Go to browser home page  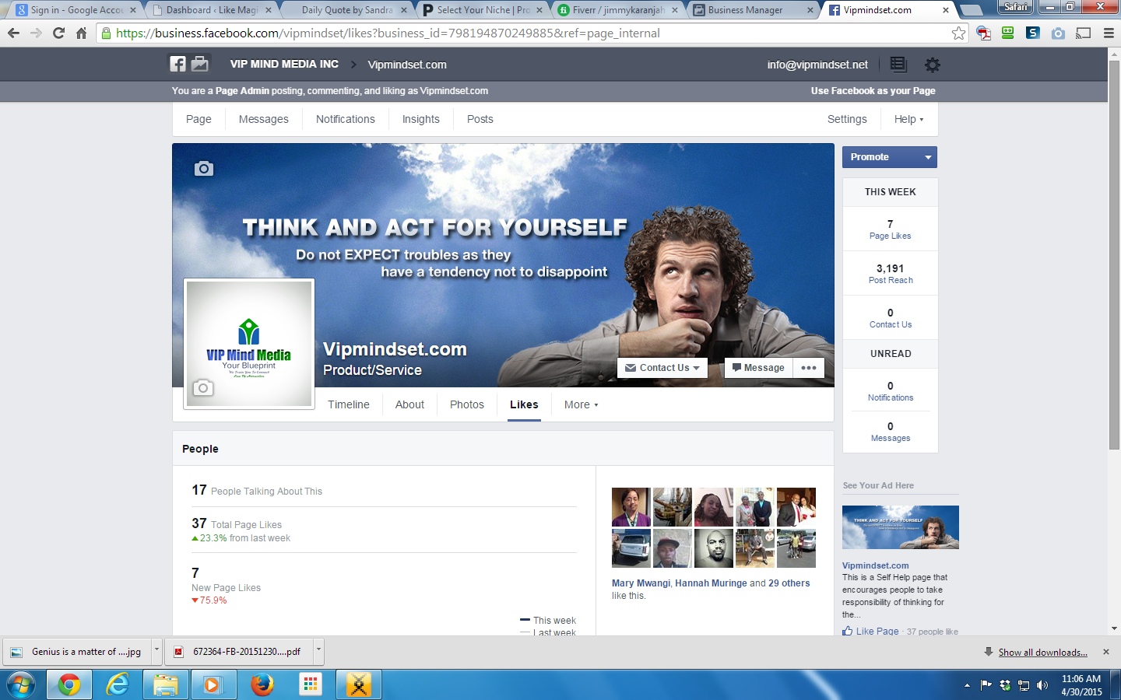[81, 33]
